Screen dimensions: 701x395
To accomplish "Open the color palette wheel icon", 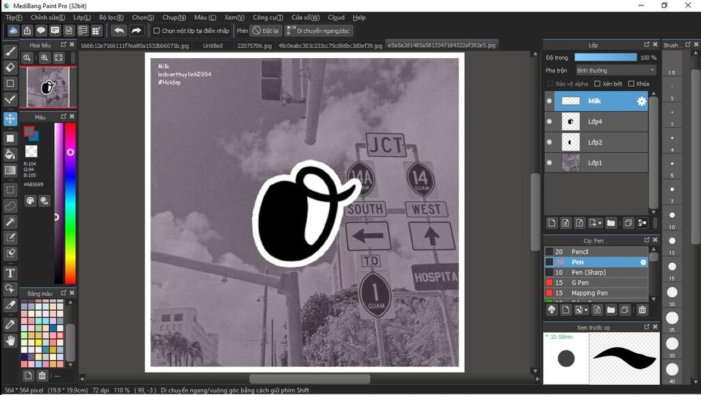I will click(30, 201).
